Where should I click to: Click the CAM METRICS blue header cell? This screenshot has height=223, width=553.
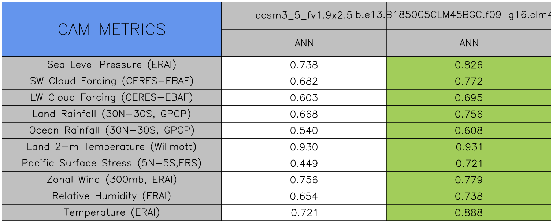tap(112, 29)
